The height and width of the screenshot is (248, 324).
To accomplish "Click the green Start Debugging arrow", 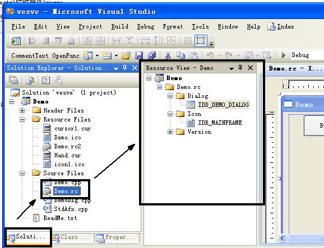I will coord(284,55).
